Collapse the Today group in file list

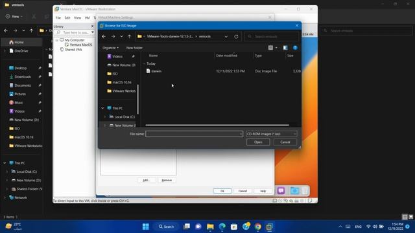coord(144,63)
